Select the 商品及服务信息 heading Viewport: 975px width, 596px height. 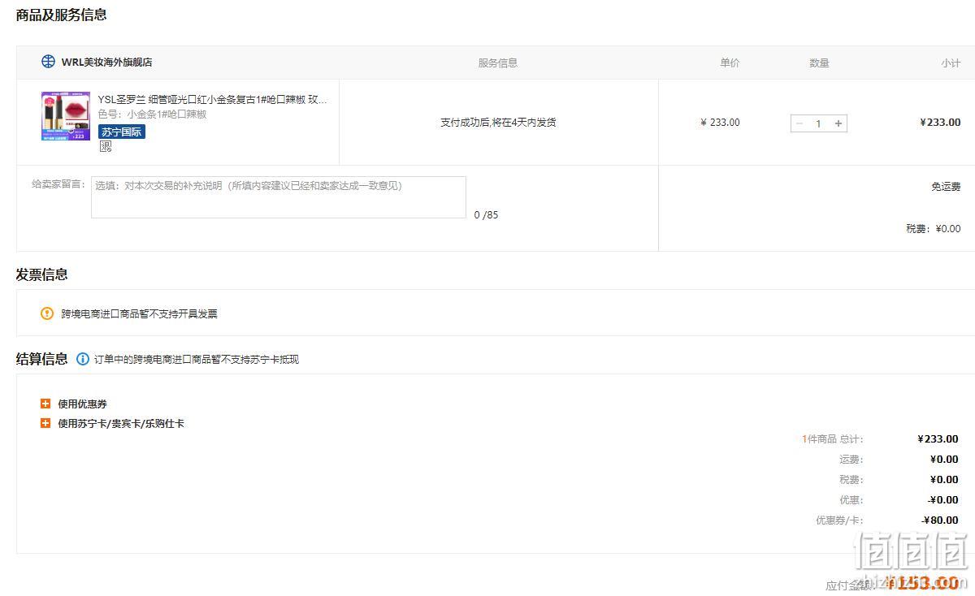coord(61,15)
